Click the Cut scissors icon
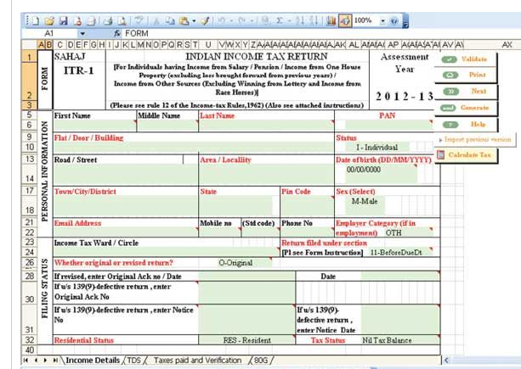Image resolution: width=521 pixels, height=369 pixels. click(x=156, y=20)
